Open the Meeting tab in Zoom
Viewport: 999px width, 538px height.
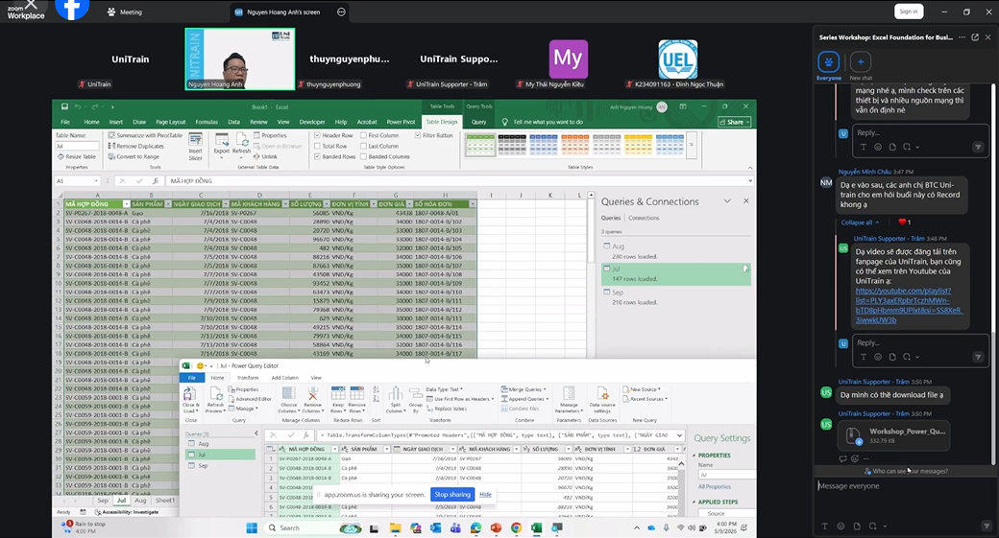point(124,12)
